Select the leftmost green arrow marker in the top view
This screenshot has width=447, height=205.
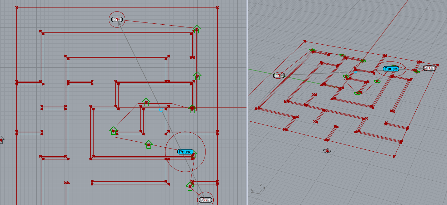click(x=113, y=131)
